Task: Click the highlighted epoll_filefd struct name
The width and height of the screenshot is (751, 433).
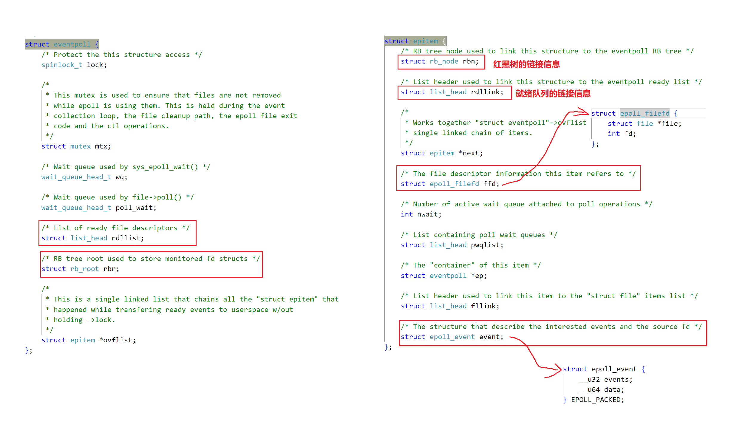Action: pos(645,113)
